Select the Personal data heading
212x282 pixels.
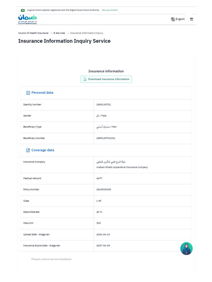[42, 93]
